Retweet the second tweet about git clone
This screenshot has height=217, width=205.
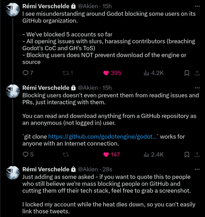66,154
